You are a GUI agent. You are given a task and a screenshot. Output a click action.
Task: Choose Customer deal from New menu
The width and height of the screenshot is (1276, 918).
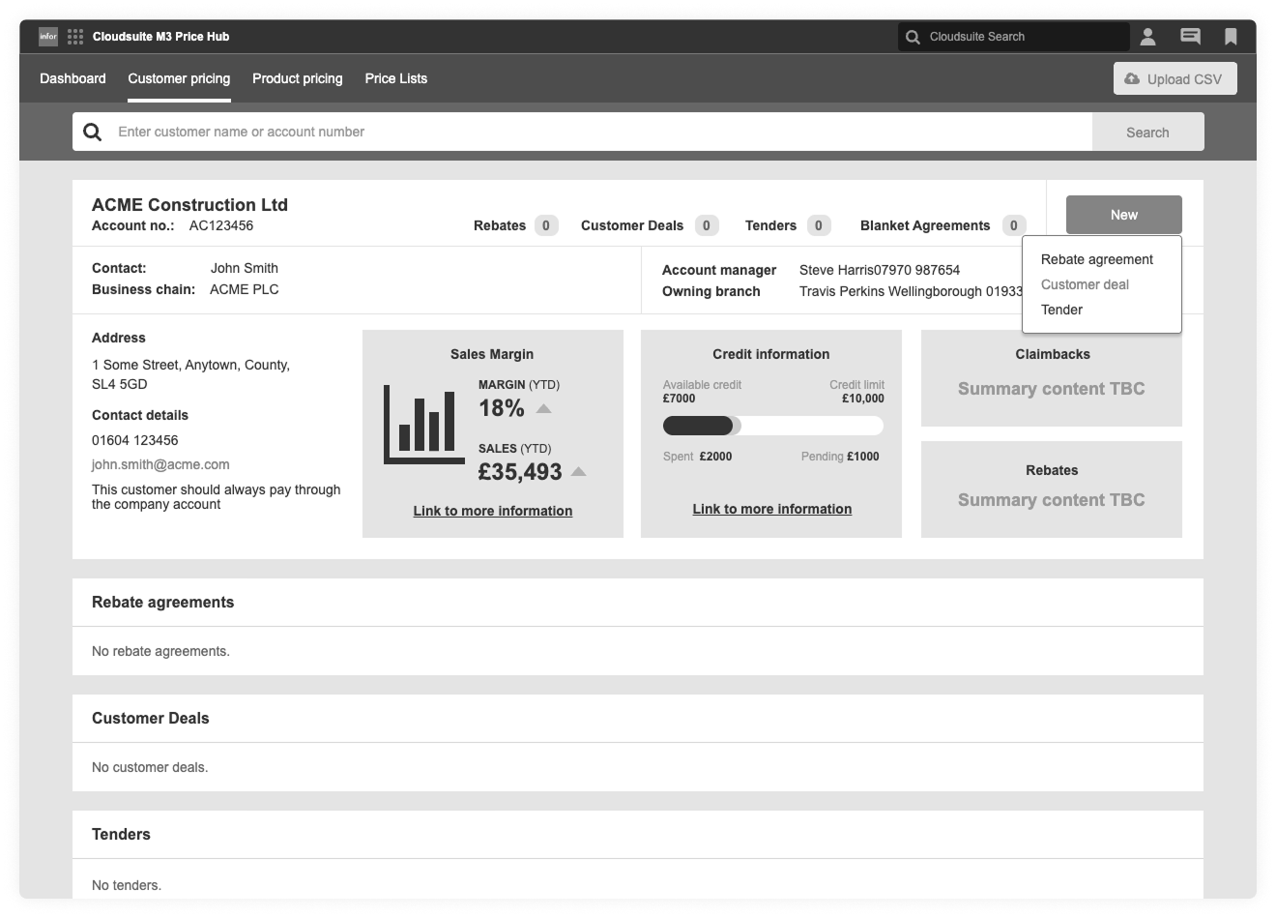pyautogui.click(x=1085, y=284)
